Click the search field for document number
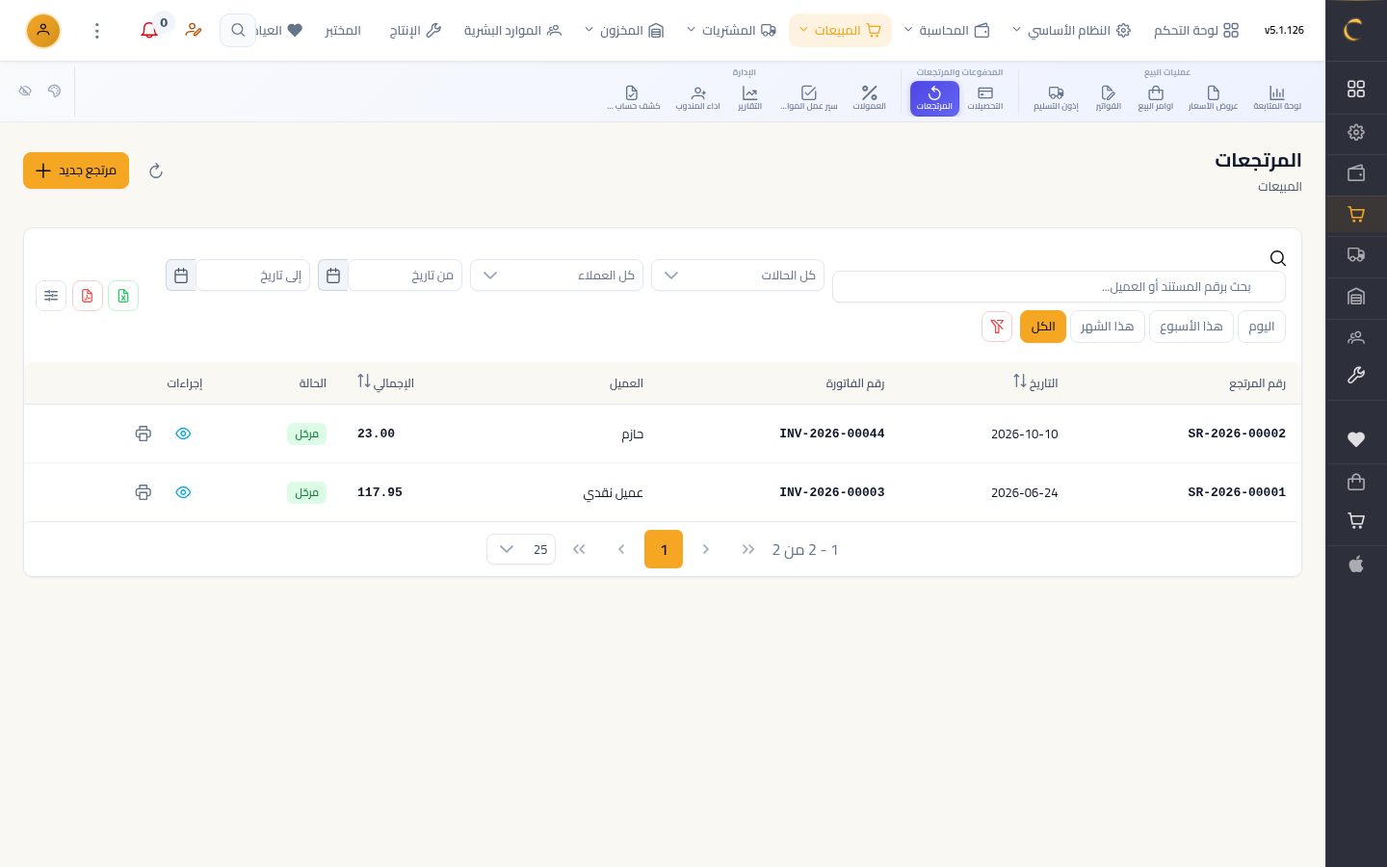The height and width of the screenshot is (867, 1387). coord(1059,287)
